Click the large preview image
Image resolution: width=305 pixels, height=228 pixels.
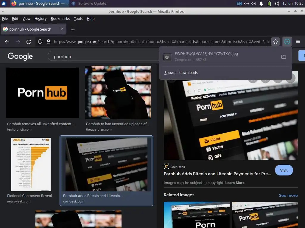(x=231, y=120)
